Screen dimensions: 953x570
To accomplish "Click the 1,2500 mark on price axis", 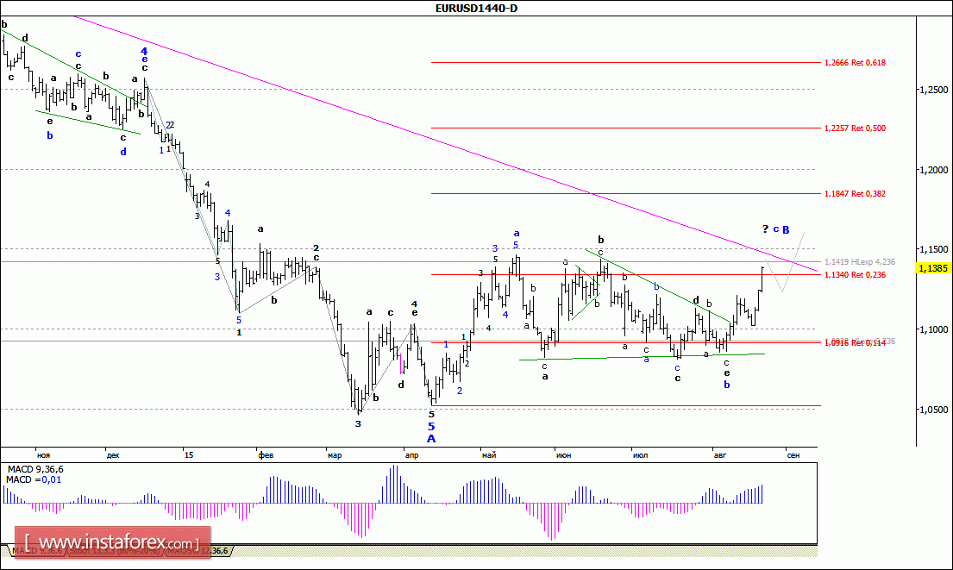I will click(x=934, y=90).
